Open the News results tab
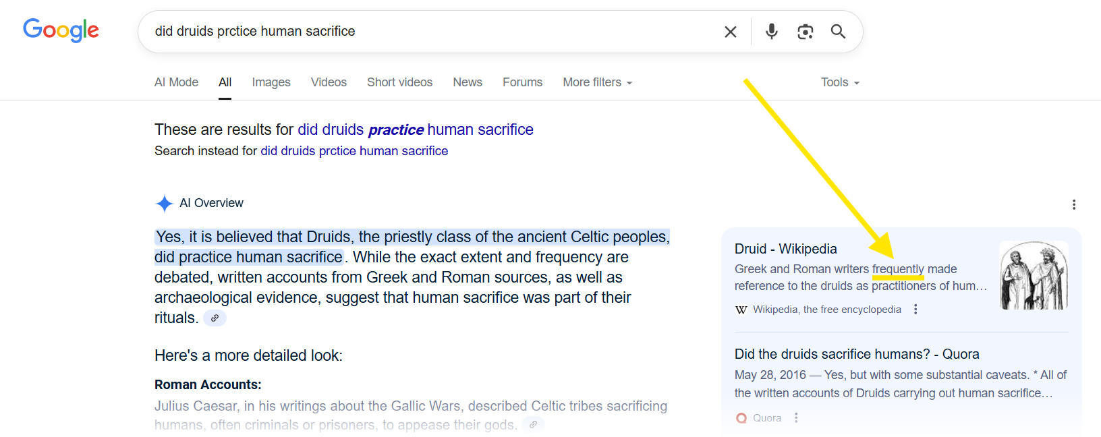This screenshot has height=437, width=1101. coord(468,82)
